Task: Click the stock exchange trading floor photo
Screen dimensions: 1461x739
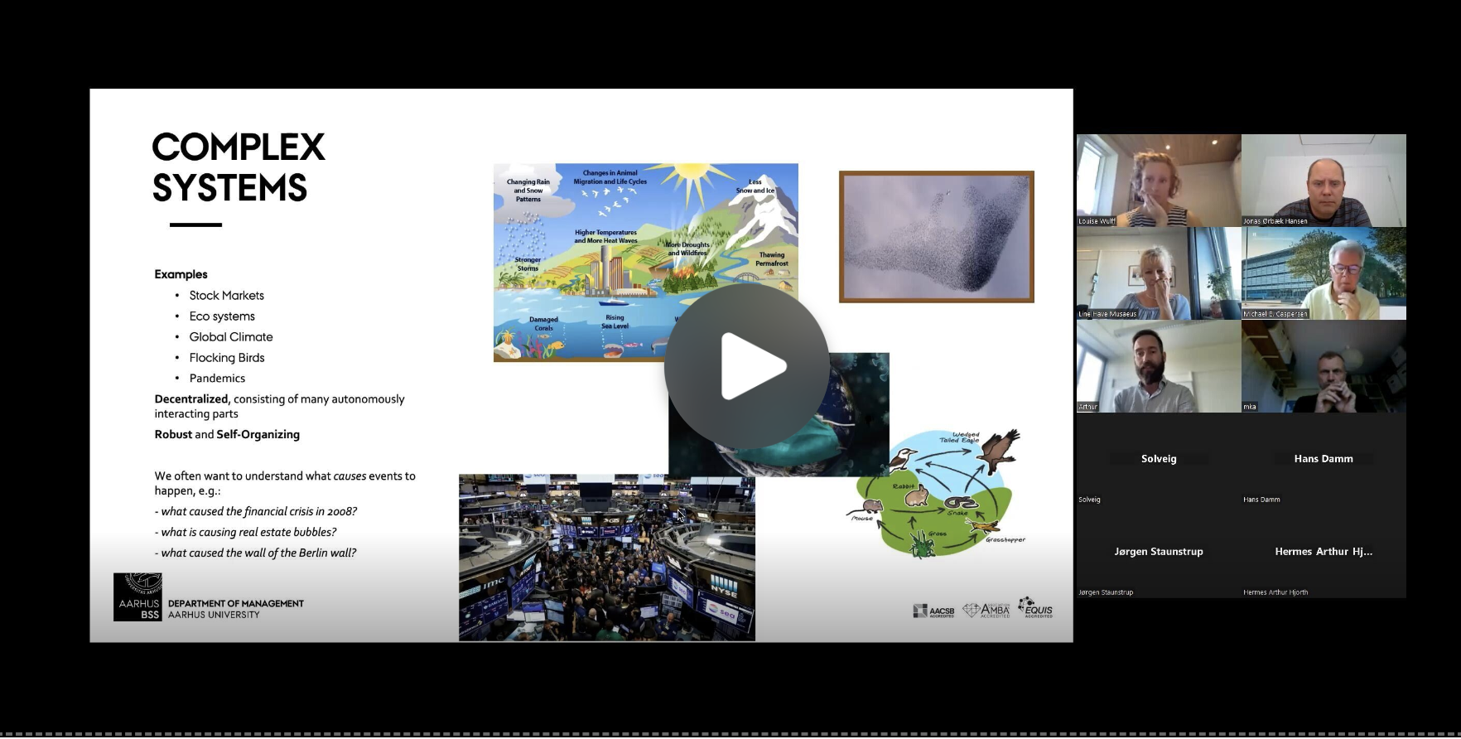Action: (607, 558)
